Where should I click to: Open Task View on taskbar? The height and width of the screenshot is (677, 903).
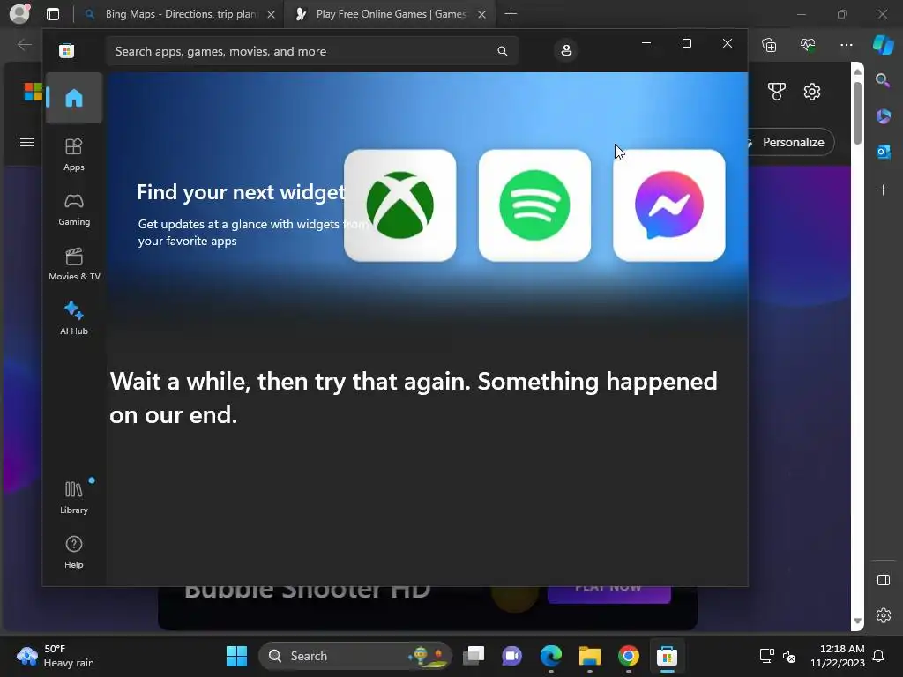[x=474, y=656]
